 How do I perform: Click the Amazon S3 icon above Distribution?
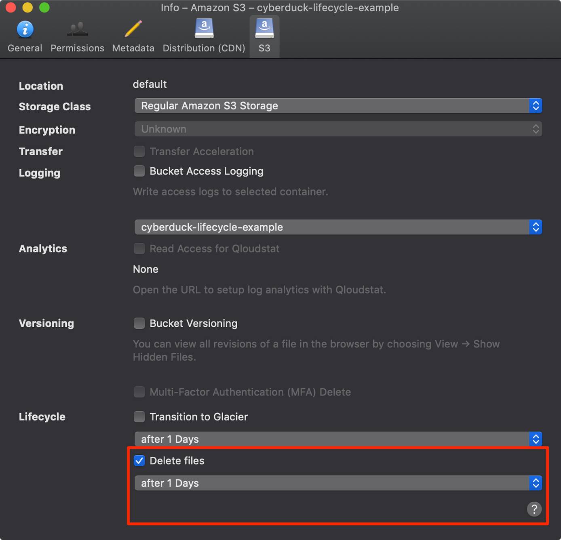tap(203, 28)
